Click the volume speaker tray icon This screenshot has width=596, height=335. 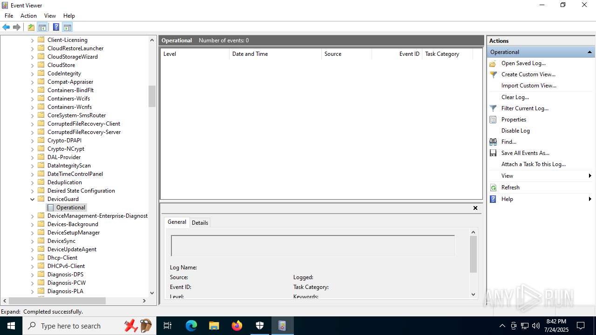[x=536, y=326]
